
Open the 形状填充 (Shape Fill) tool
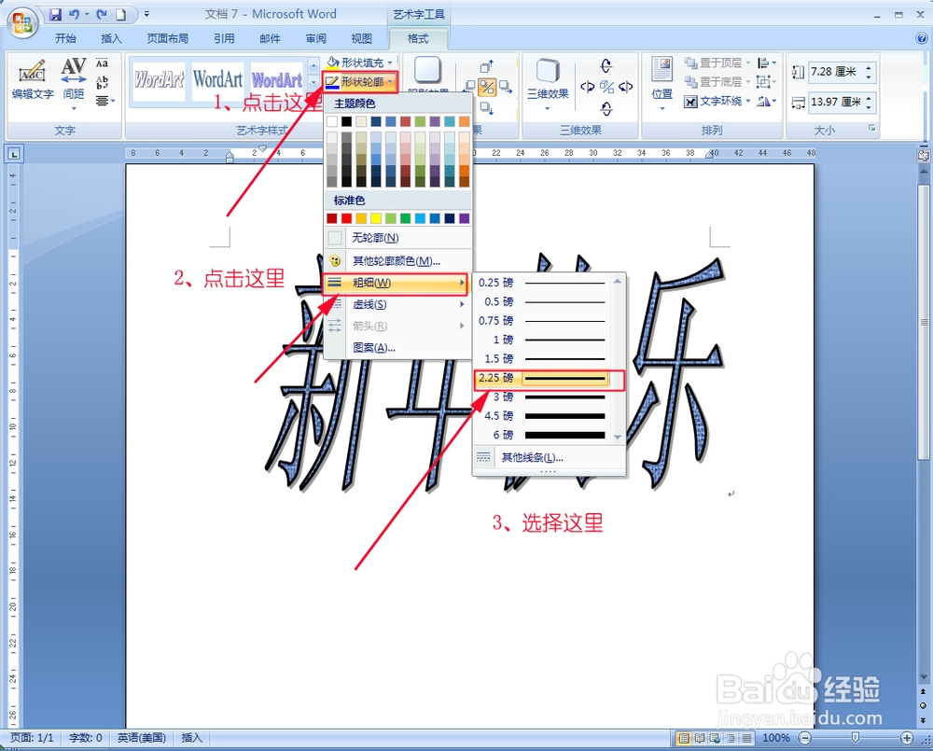click(x=357, y=63)
